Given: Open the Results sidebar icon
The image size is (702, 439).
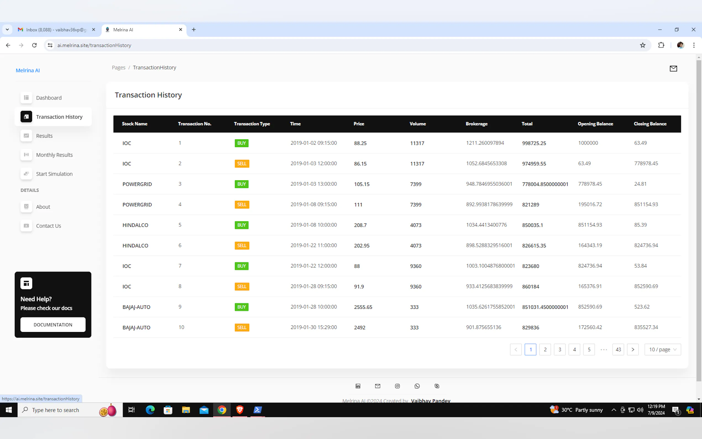Looking at the screenshot, I should pyautogui.click(x=26, y=135).
